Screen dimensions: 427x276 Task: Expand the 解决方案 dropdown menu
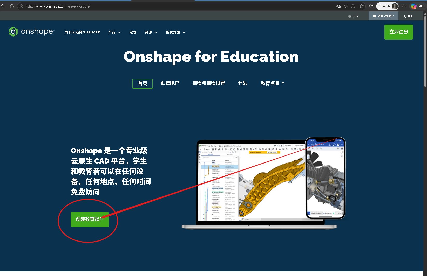point(176,32)
